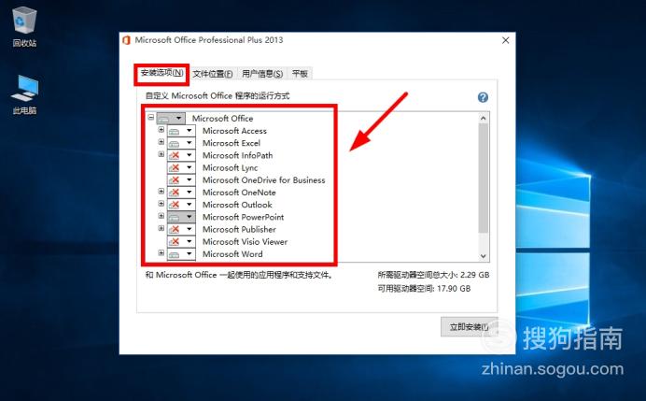Click Microsoft PowerPoint install state drive icon
Viewport: 646px width, 401px height.
click(175, 217)
